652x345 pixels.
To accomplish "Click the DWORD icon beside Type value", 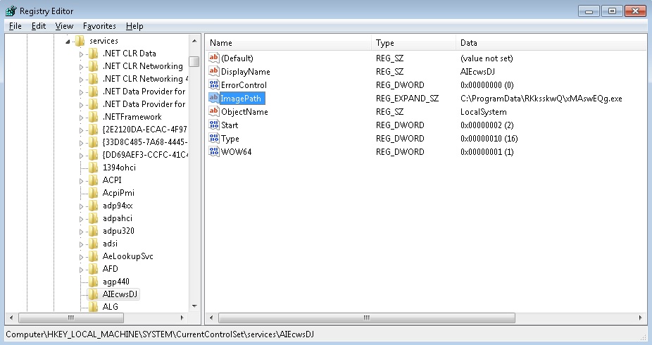I will [x=214, y=138].
